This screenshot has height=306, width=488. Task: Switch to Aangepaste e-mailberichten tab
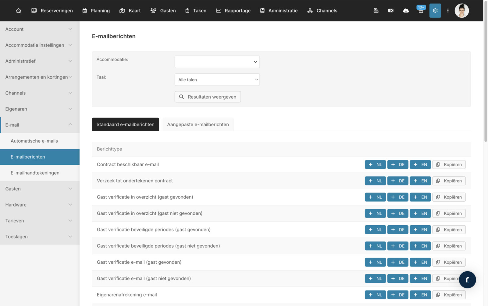click(x=198, y=125)
